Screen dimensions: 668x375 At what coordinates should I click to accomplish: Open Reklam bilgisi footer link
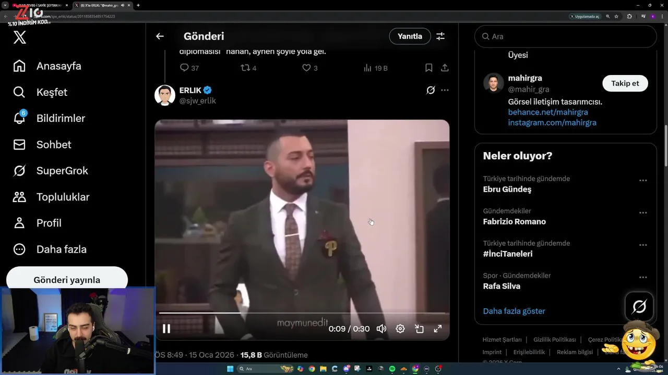tap(575, 352)
